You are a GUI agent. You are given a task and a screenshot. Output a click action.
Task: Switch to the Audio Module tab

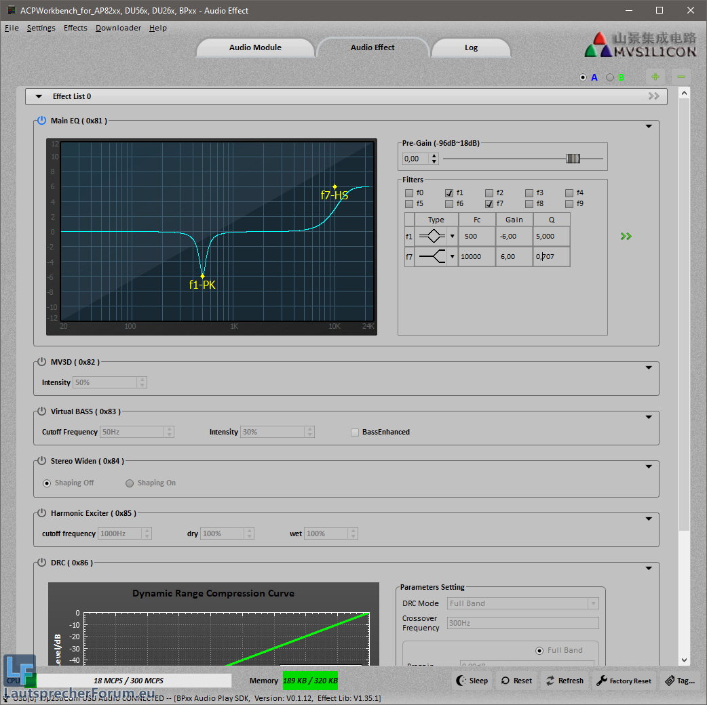255,47
